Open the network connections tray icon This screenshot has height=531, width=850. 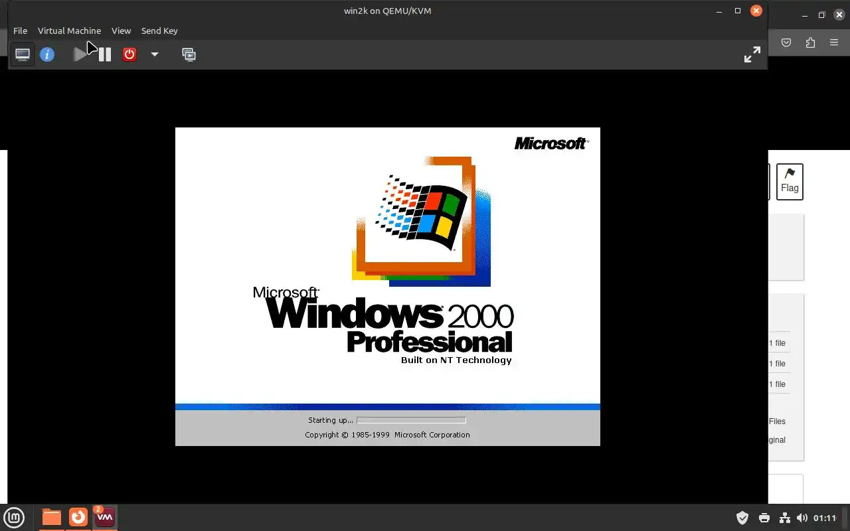coord(784,518)
